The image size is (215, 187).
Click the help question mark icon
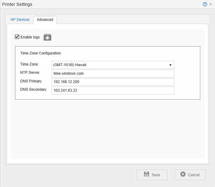205,4
